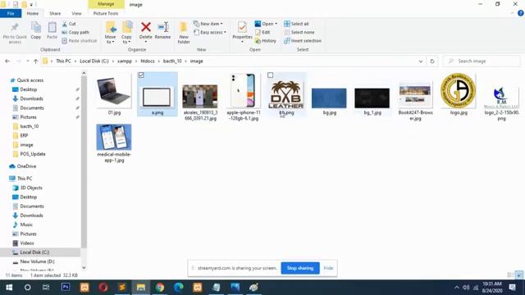Click Local Disk (C:) in address path
525x295 pixels.
94,61
